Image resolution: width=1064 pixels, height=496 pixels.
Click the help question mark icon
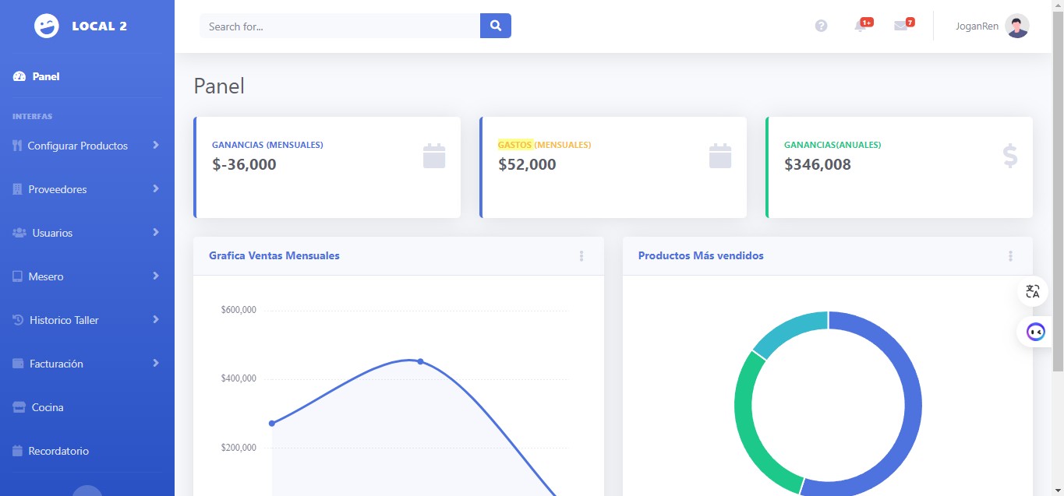[x=821, y=26]
